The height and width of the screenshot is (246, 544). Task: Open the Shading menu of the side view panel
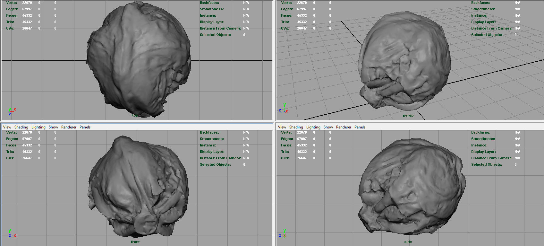coord(296,127)
